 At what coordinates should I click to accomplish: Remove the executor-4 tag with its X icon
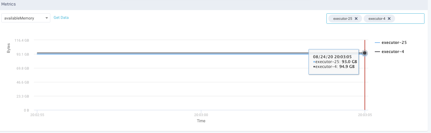tap(389, 19)
